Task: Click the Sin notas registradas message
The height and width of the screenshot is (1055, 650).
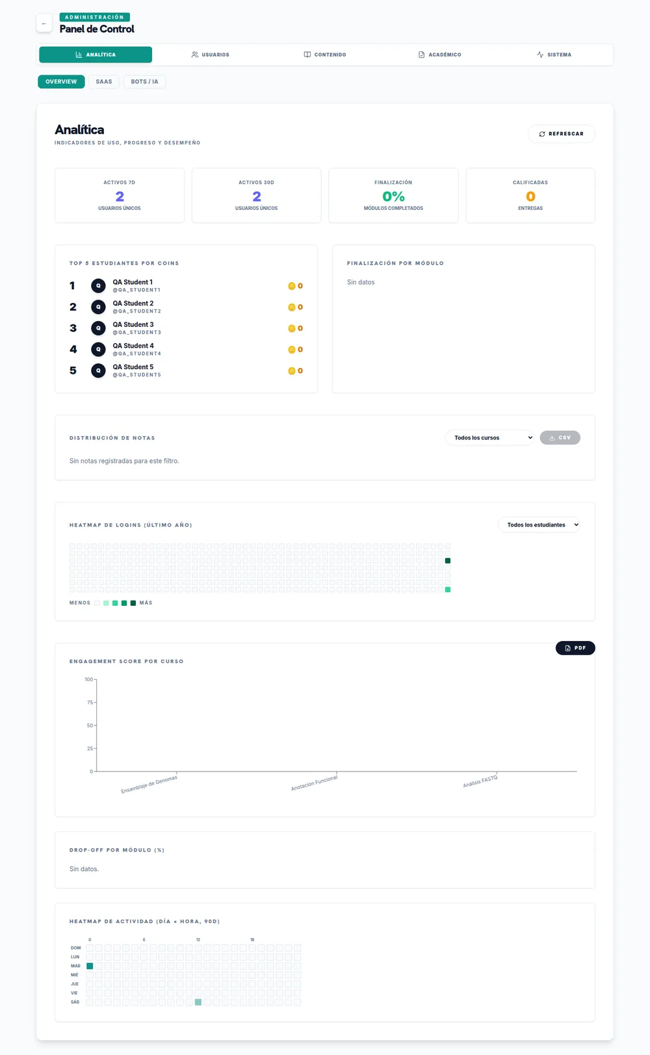Action: tap(124, 461)
